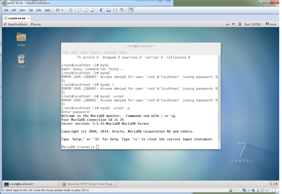This screenshot has width=282, height=194.
Task: Open the VMware Tabs menu
Action: click(x=38, y=10)
